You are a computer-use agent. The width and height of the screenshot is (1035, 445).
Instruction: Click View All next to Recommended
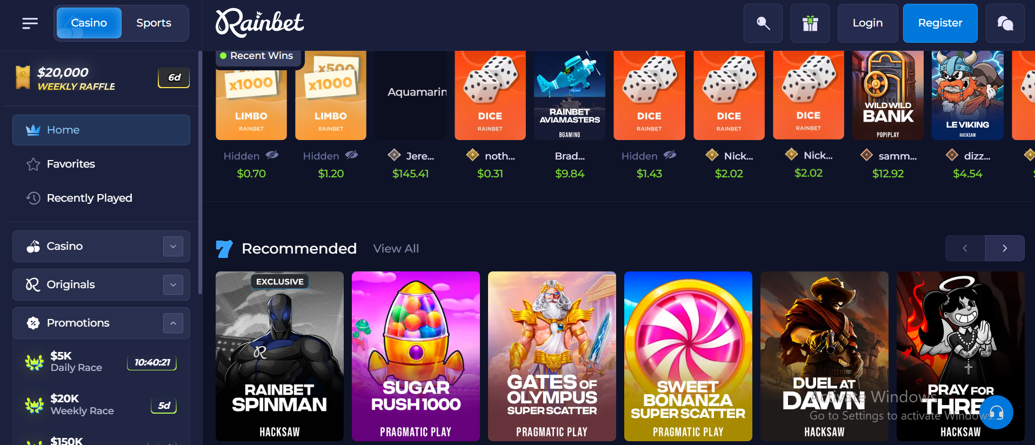coord(396,249)
